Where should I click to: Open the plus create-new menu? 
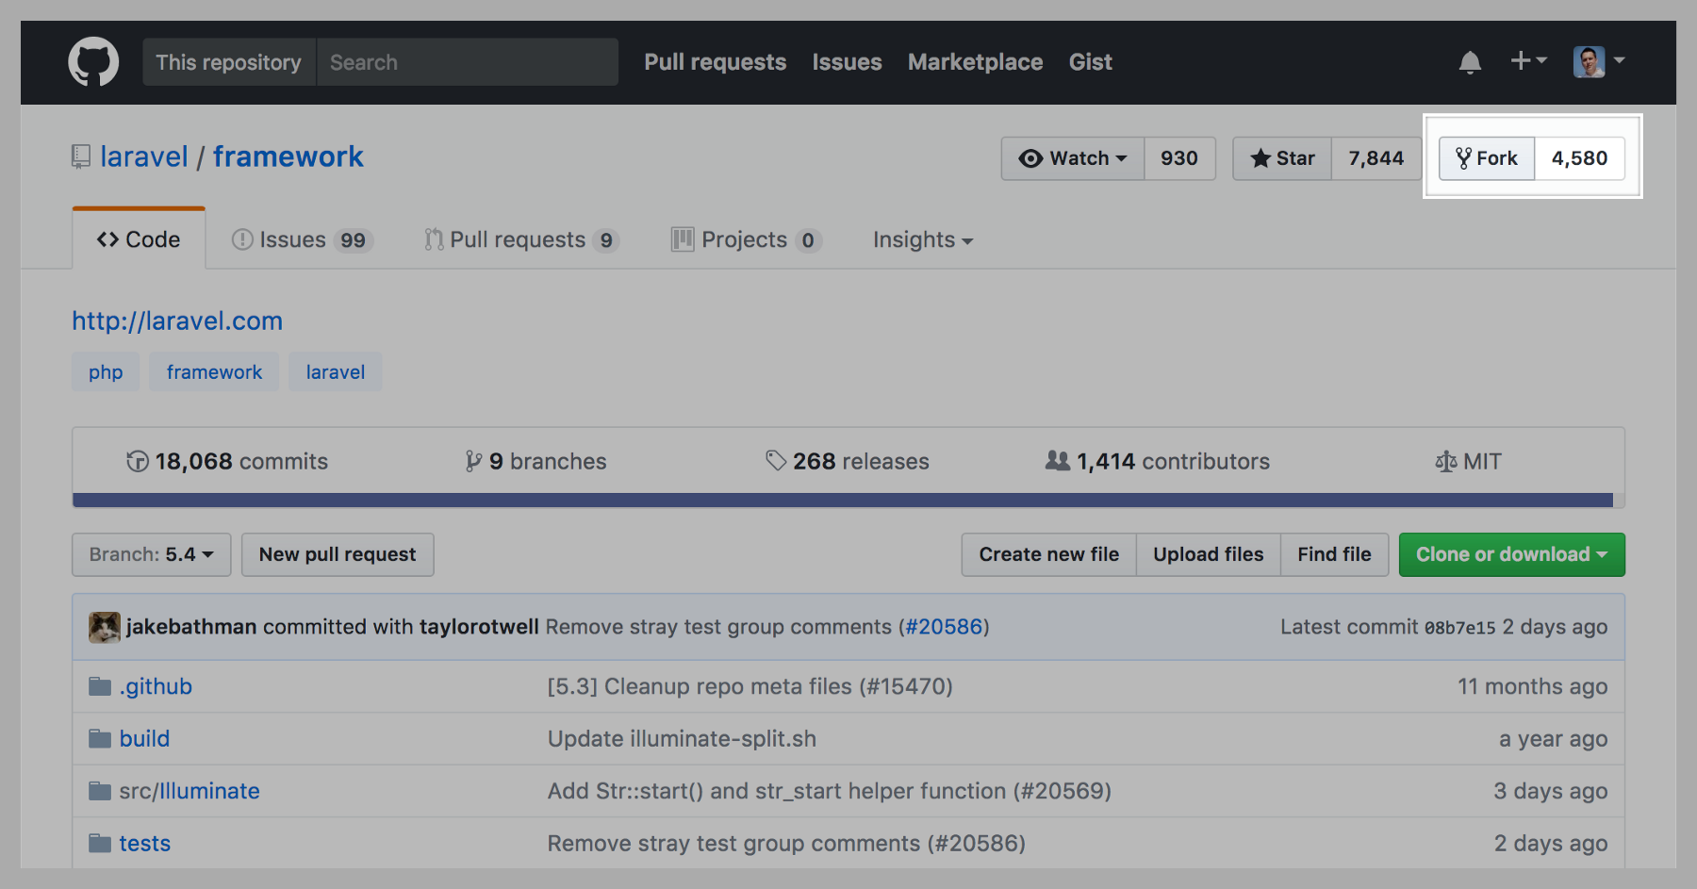point(1528,61)
